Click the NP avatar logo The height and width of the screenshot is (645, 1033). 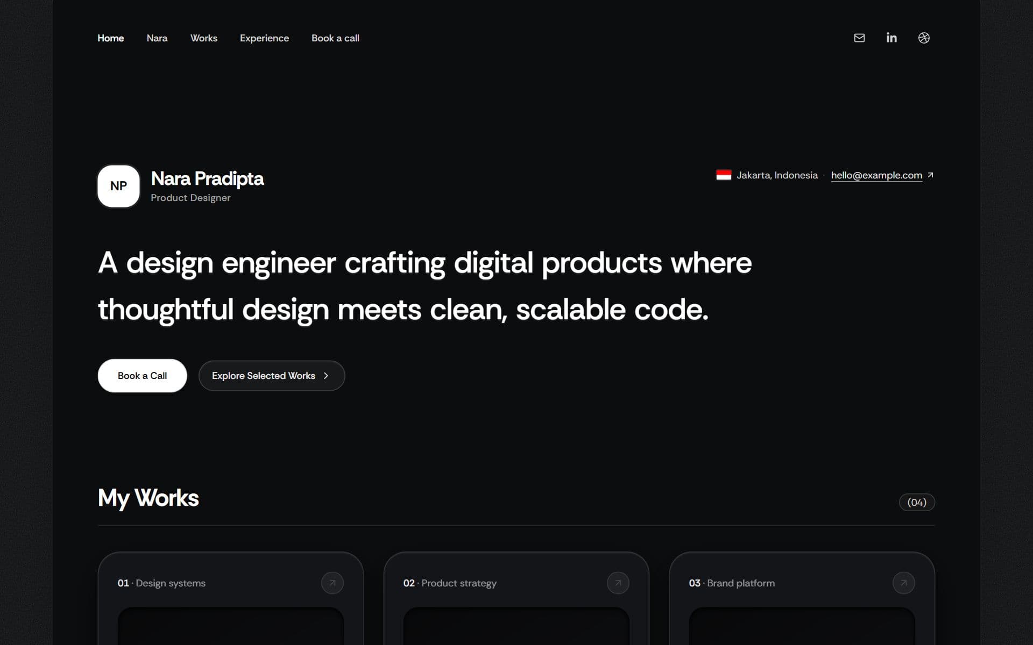pos(118,186)
